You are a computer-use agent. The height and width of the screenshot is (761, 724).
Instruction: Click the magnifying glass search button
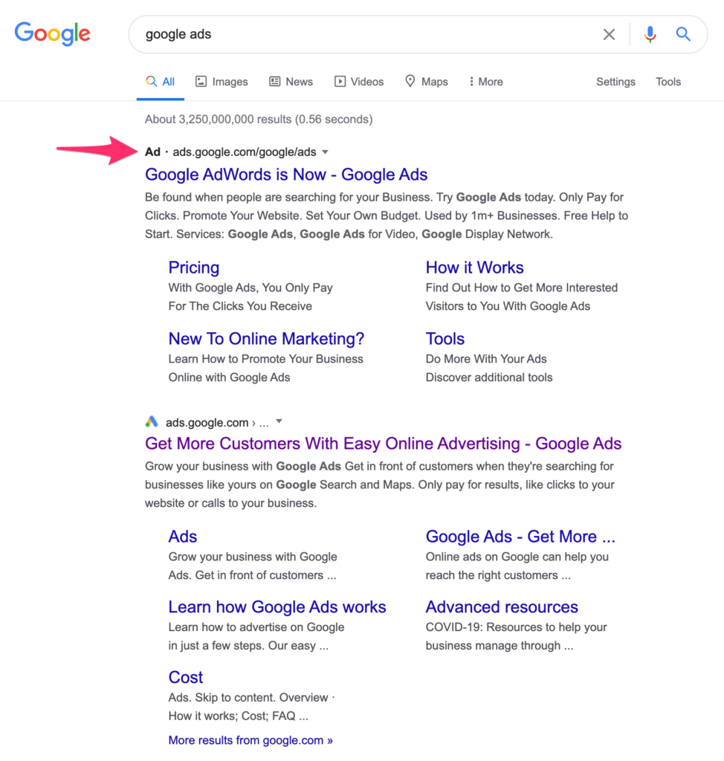coord(683,34)
